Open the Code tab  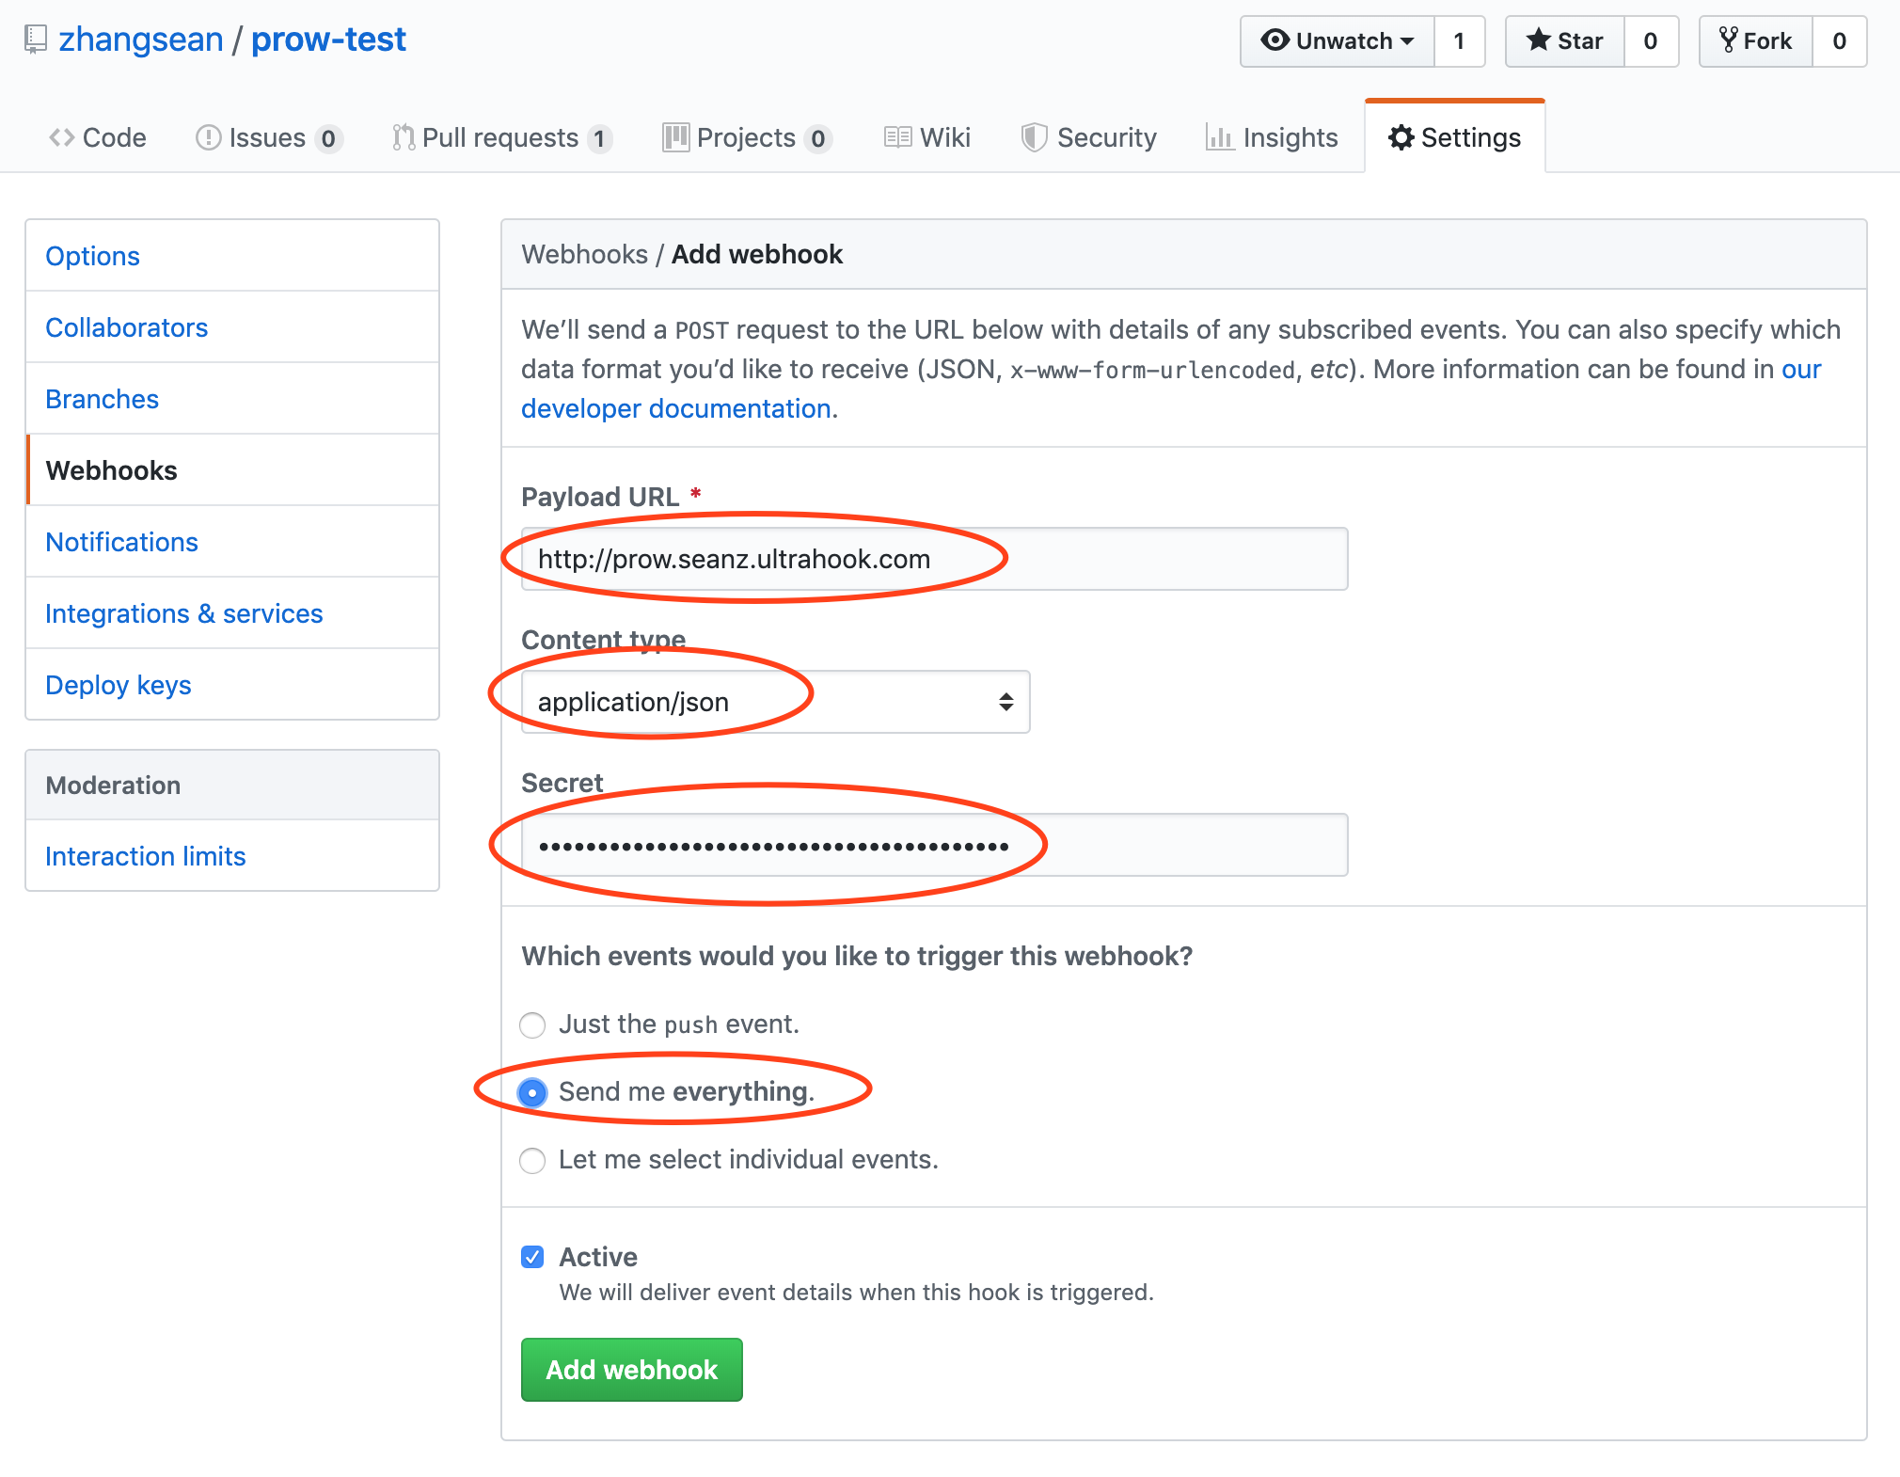click(x=98, y=137)
